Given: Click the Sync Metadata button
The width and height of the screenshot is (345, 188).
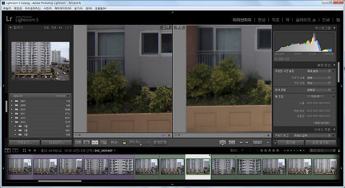Looking at the screenshot, I should click(290, 143).
